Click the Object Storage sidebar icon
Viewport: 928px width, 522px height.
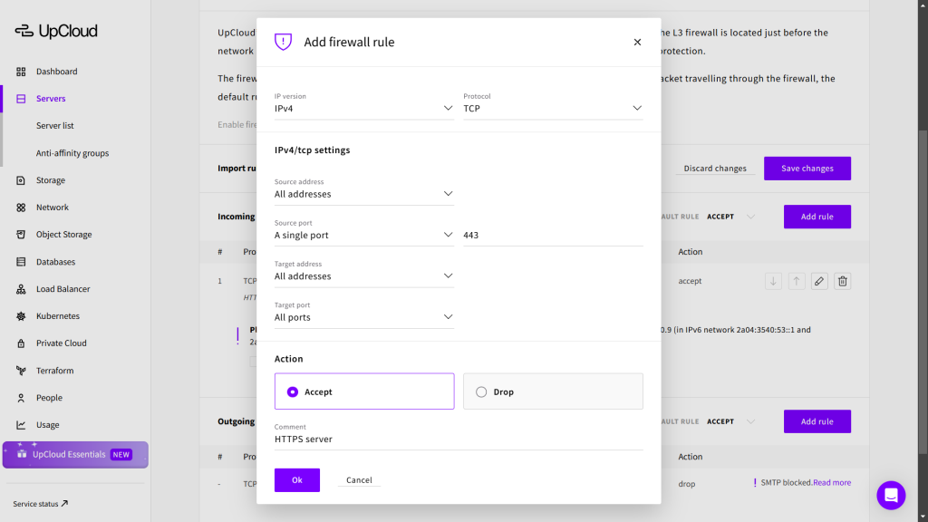coord(21,235)
